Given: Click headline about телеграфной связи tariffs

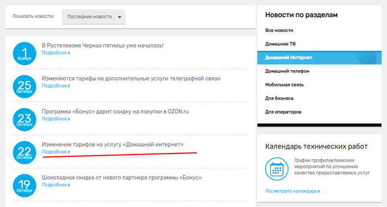Looking at the screenshot, I should point(131,78).
